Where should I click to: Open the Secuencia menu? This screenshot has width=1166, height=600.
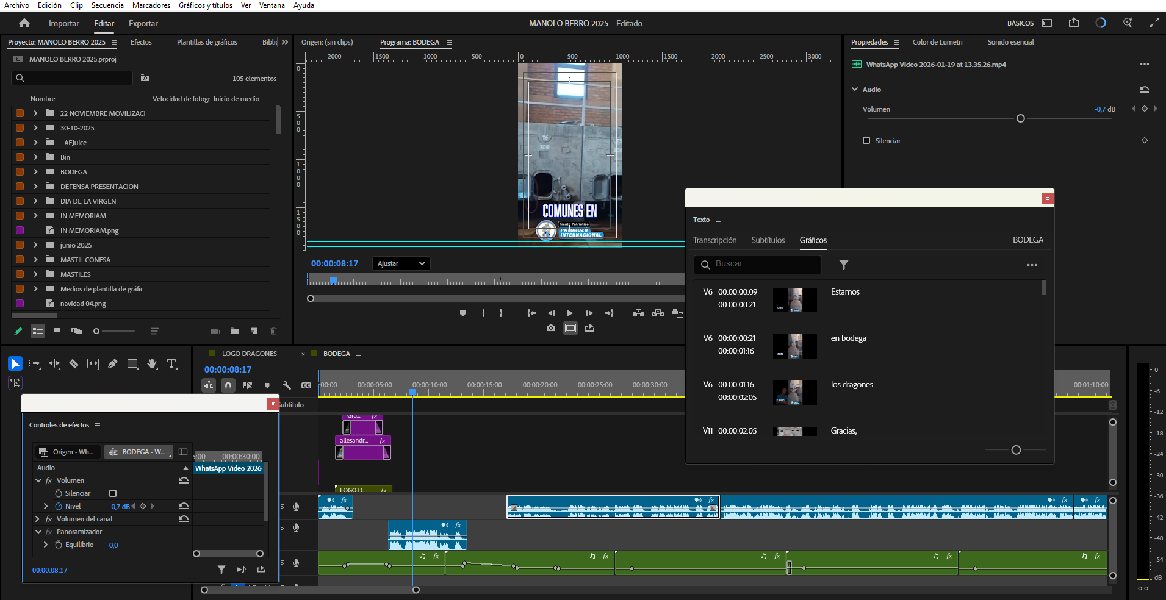click(107, 5)
